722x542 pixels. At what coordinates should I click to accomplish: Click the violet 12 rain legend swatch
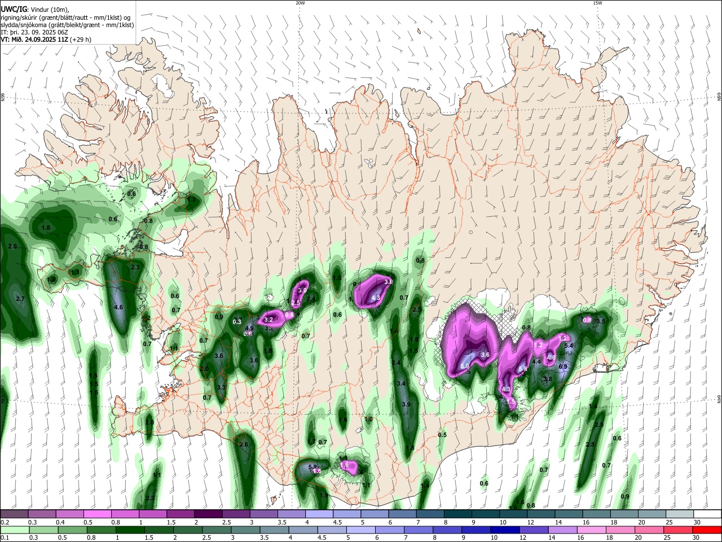[534, 530]
